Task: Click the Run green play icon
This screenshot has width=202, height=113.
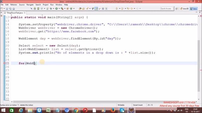Action: pos(56,8)
